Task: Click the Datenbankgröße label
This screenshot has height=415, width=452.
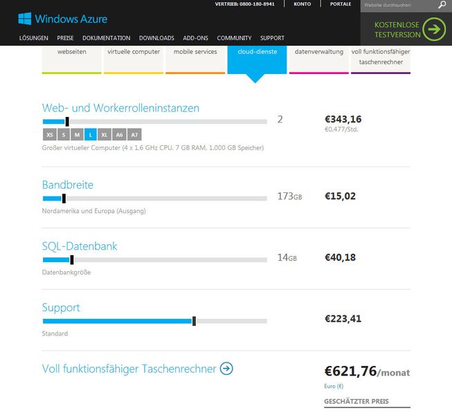Action: coord(66,273)
